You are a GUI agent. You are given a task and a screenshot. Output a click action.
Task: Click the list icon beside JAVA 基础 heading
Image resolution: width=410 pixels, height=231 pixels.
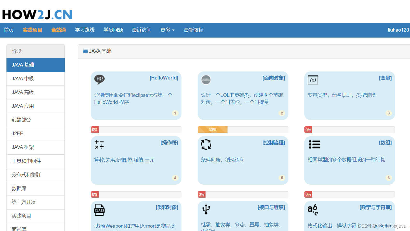coord(85,51)
